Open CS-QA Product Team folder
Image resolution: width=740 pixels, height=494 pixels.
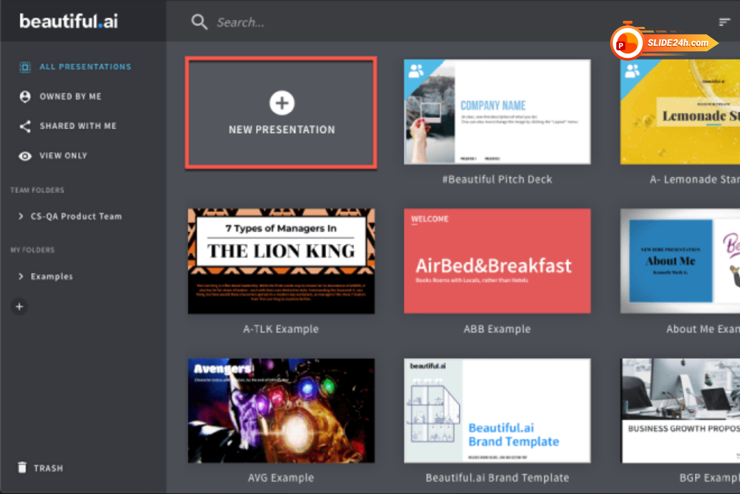coord(76,217)
